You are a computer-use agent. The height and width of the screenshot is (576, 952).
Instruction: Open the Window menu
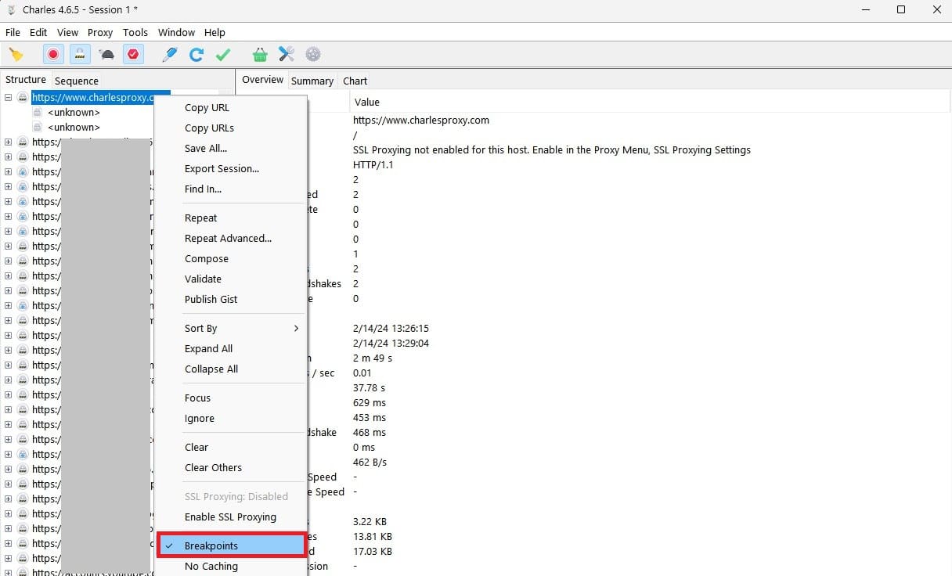pos(176,32)
